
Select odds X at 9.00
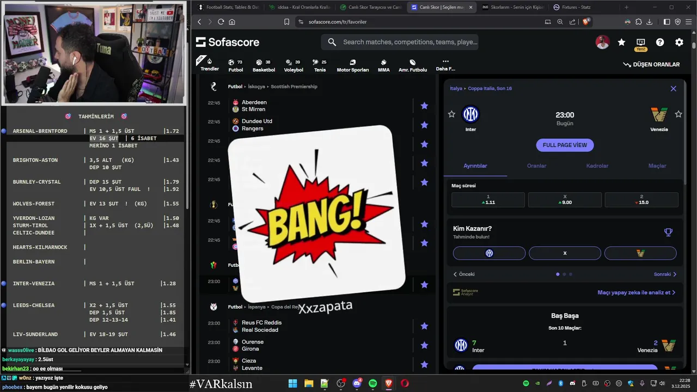point(565,199)
